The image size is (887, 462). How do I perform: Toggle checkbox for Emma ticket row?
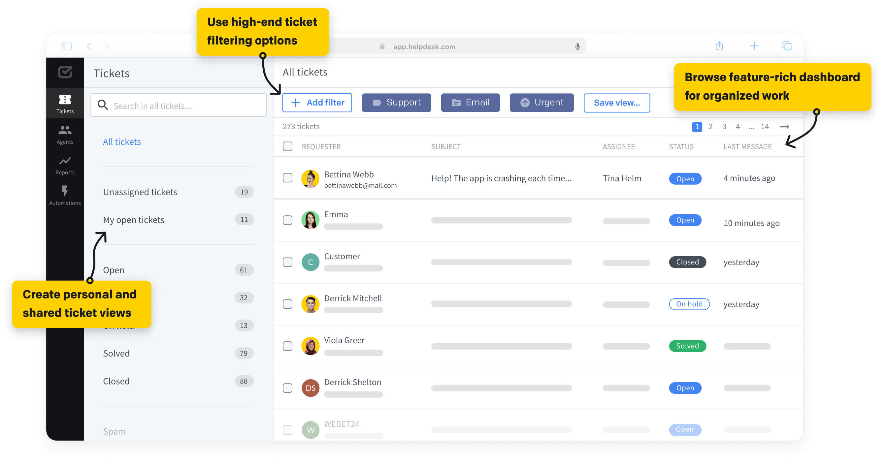pyautogui.click(x=287, y=220)
